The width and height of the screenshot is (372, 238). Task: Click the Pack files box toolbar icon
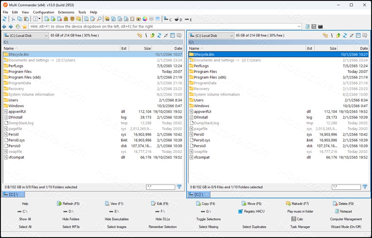pos(66,19)
